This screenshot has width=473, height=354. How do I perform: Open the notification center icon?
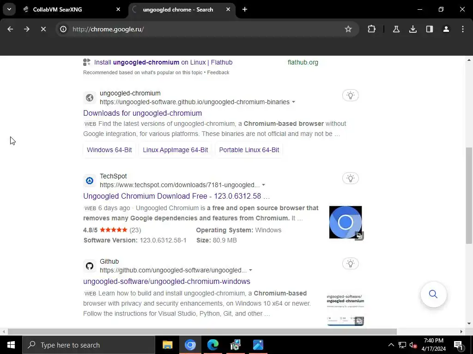pos(458,345)
